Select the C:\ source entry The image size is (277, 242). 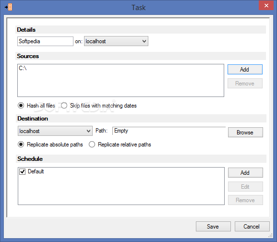(23, 68)
